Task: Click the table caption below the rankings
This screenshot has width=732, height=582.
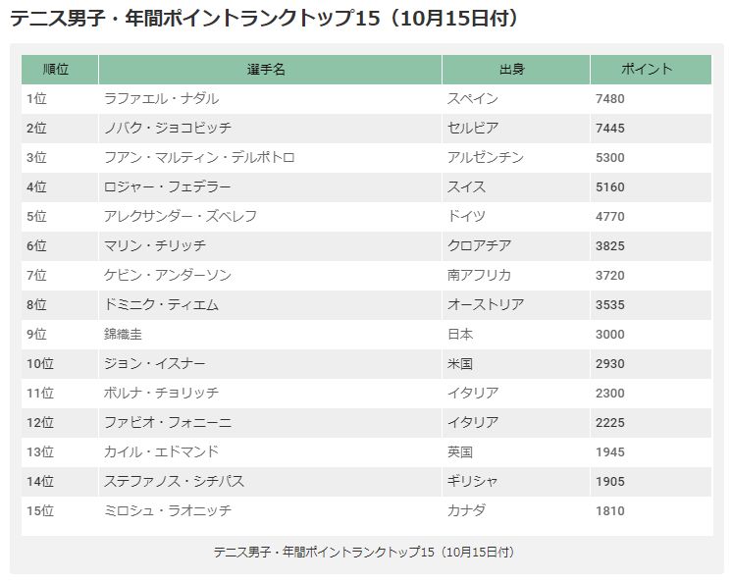Action: click(x=364, y=553)
